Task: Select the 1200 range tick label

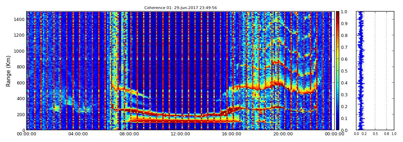Action: click(x=19, y=35)
